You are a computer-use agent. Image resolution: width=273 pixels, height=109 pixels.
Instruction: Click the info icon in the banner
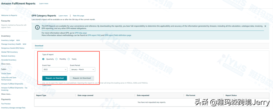[37, 28]
